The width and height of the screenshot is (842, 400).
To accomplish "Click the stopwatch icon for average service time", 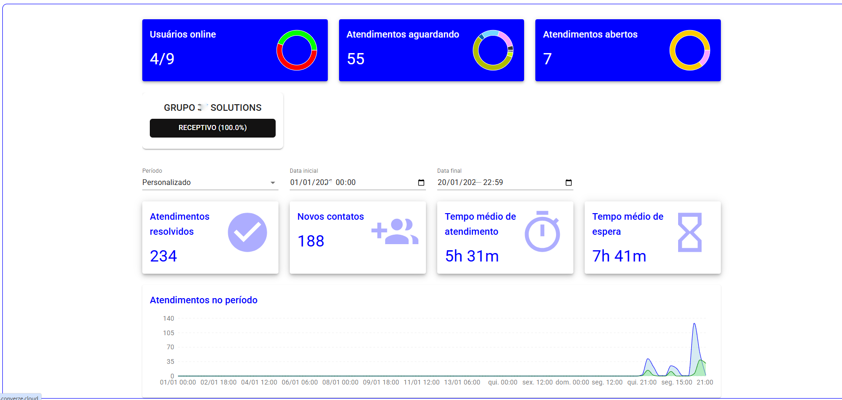I will click(x=542, y=231).
